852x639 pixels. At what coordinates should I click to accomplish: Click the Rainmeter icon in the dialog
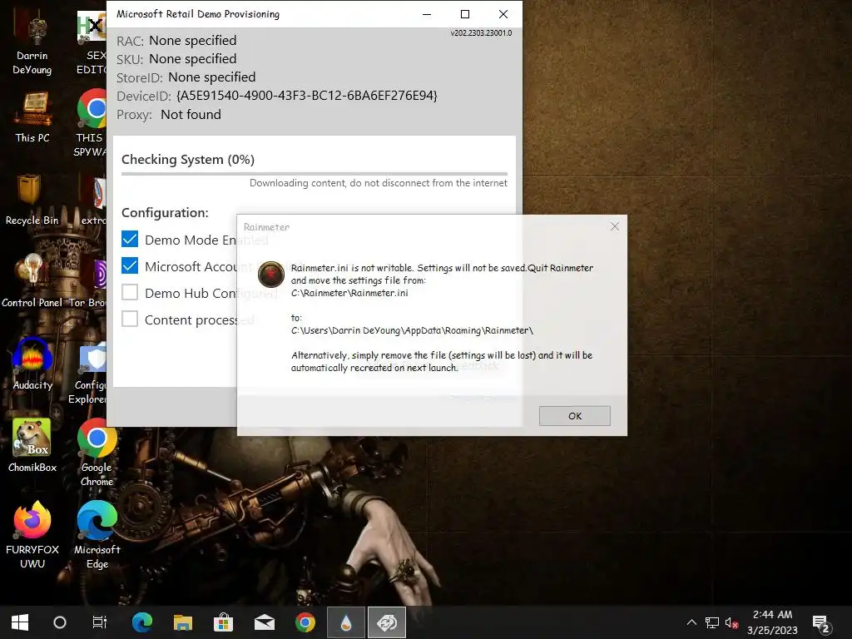pyautogui.click(x=270, y=274)
